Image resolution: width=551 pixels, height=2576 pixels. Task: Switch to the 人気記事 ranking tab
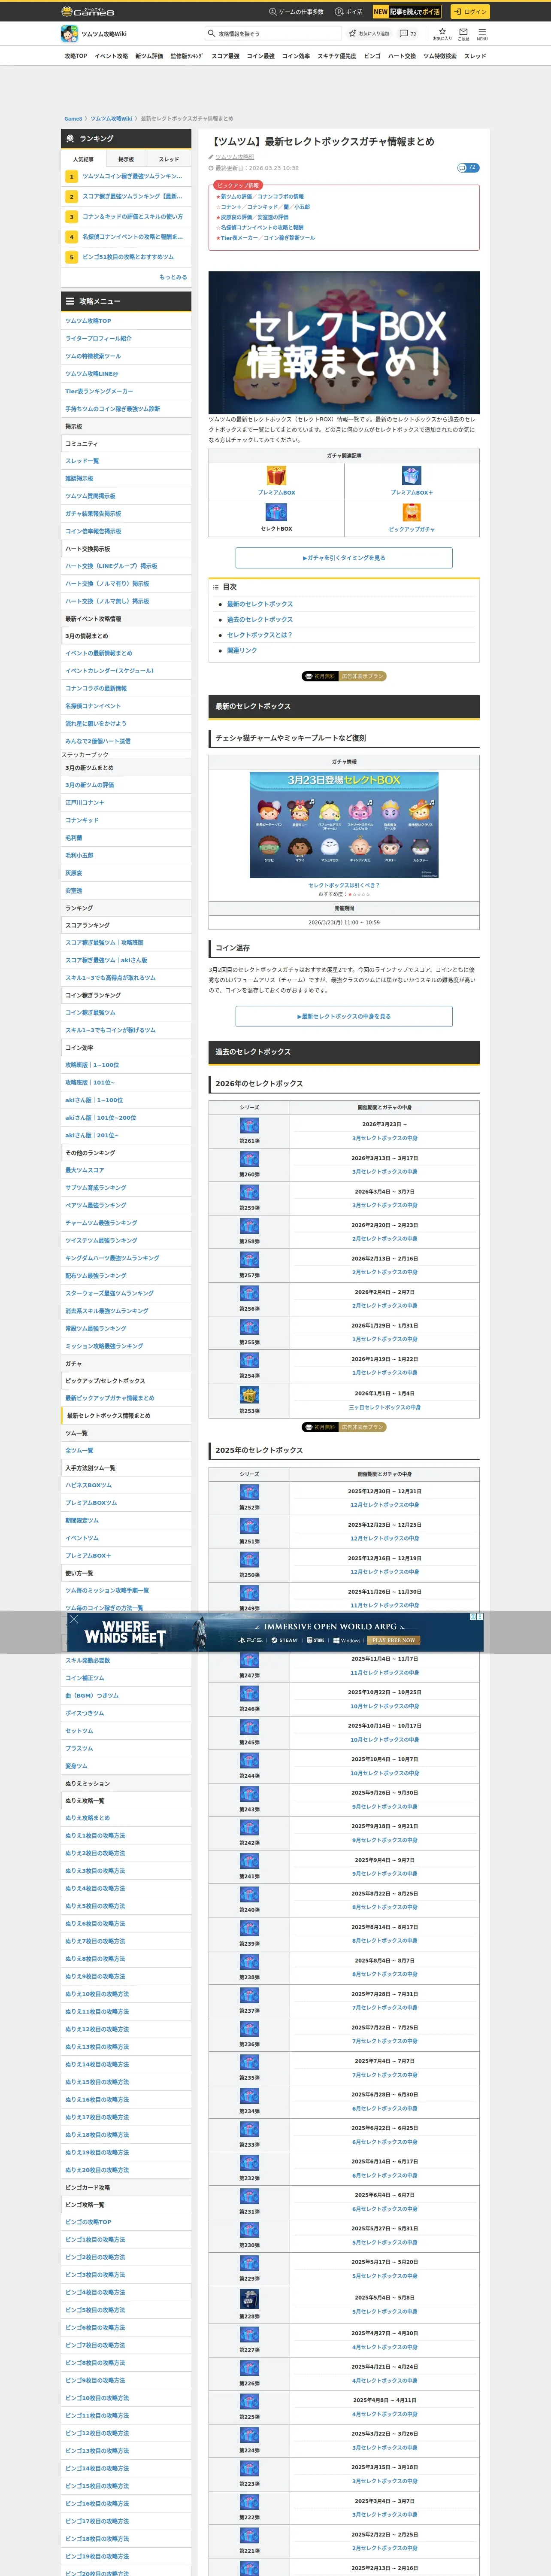click(83, 159)
